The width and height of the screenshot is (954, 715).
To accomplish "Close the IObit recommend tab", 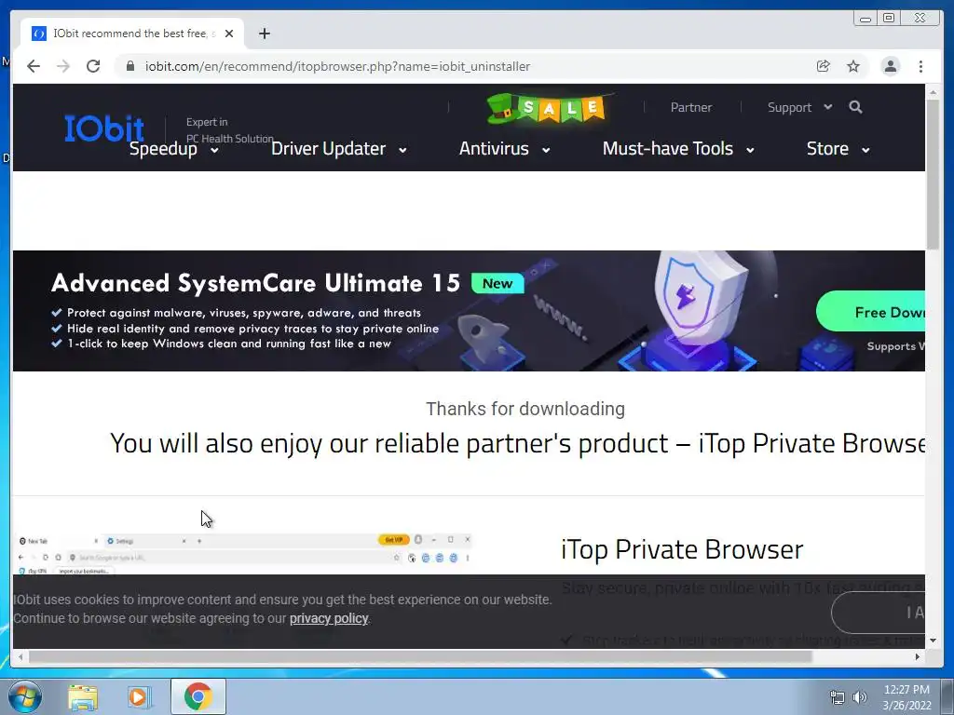I will pos(229,34).
